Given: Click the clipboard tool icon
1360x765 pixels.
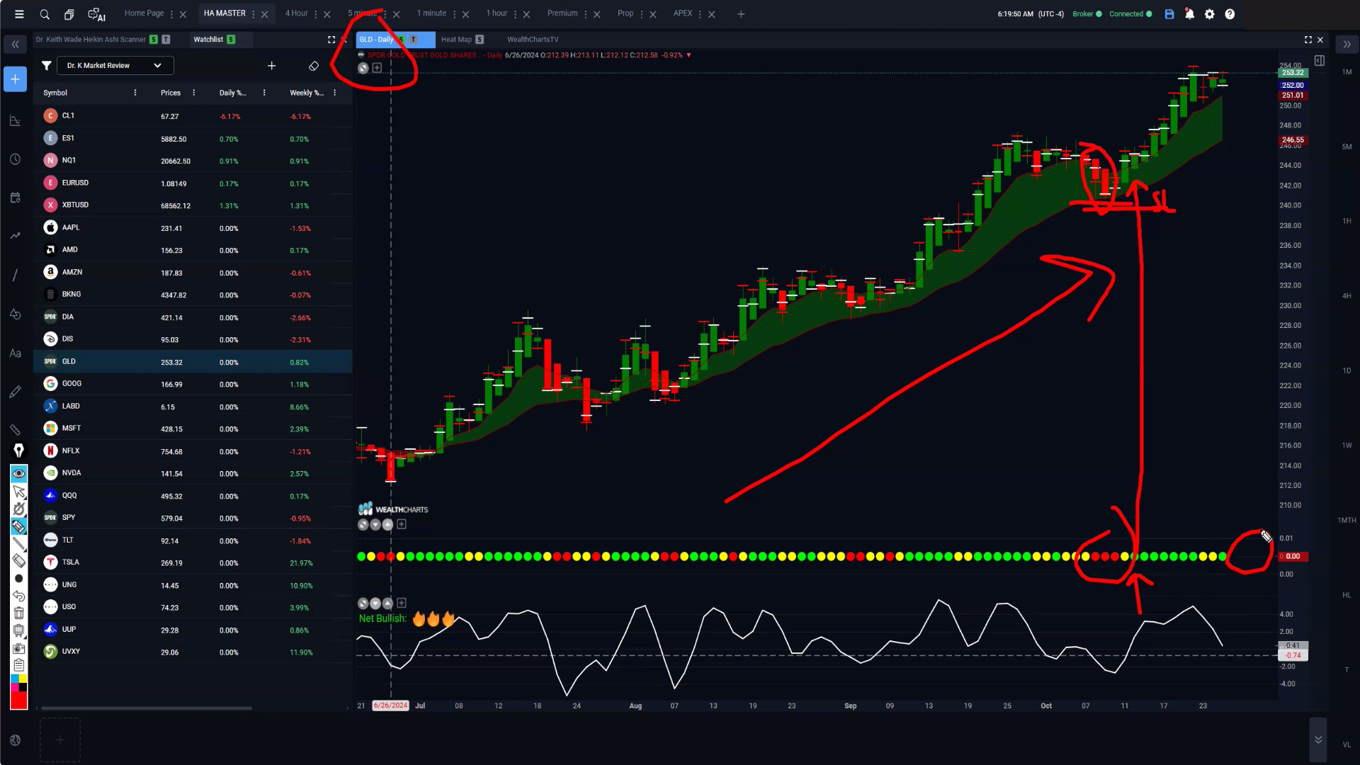Looking at the screenshot, I should [18, 665].
